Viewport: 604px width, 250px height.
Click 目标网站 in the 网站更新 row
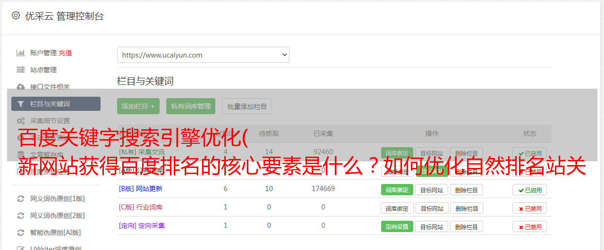(432, 190)
